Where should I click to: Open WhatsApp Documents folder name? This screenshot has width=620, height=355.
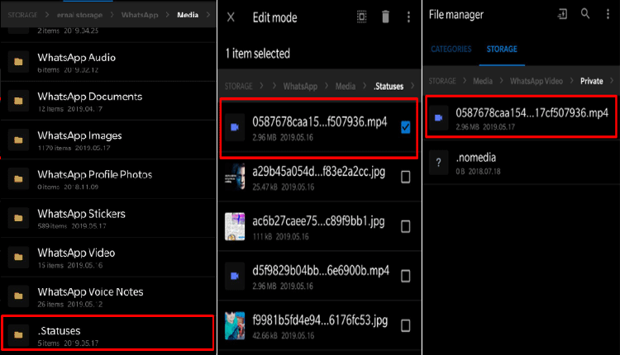tap(90, 97)
